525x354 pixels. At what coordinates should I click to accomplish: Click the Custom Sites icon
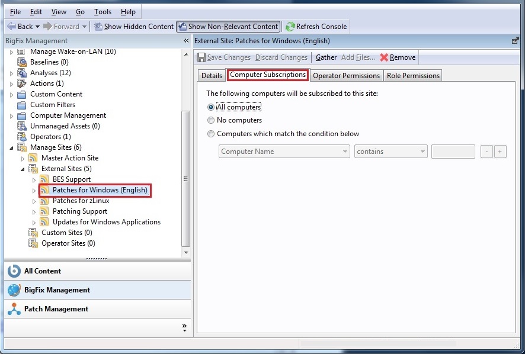(33, 233)
